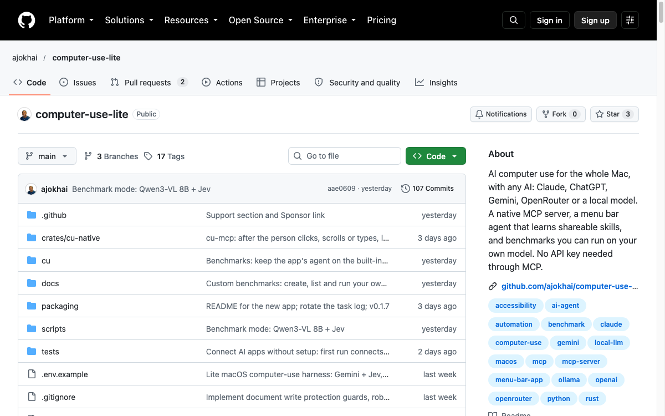
Task: Open the mcp-server topic tag
Action: (x=581, y=362)
